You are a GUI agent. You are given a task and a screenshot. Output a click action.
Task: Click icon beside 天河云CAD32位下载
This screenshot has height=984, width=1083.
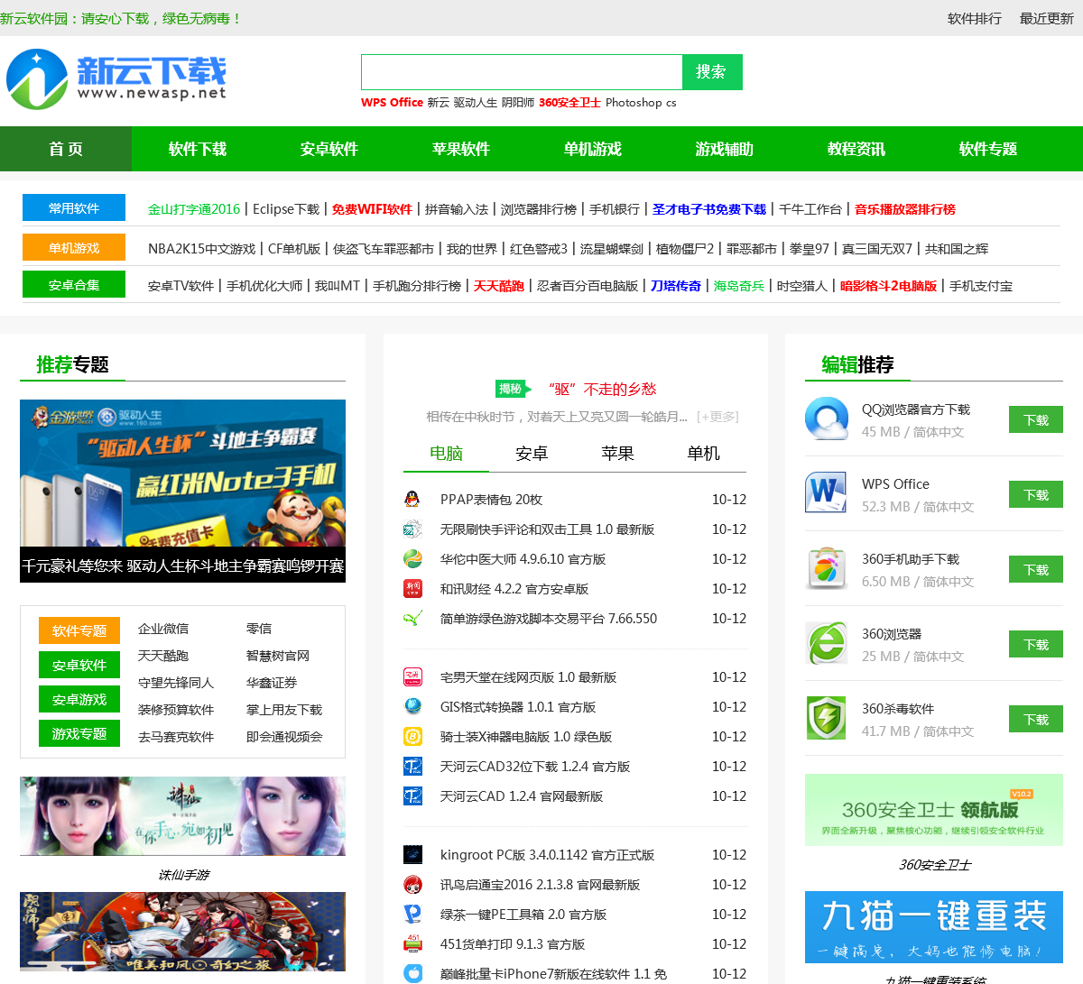point(412,767)
